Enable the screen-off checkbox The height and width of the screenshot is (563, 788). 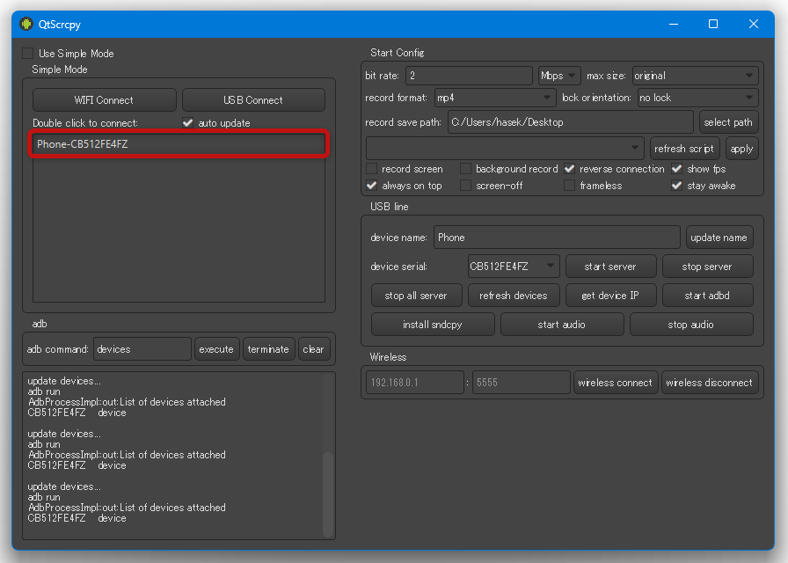(x=465, y=186)
